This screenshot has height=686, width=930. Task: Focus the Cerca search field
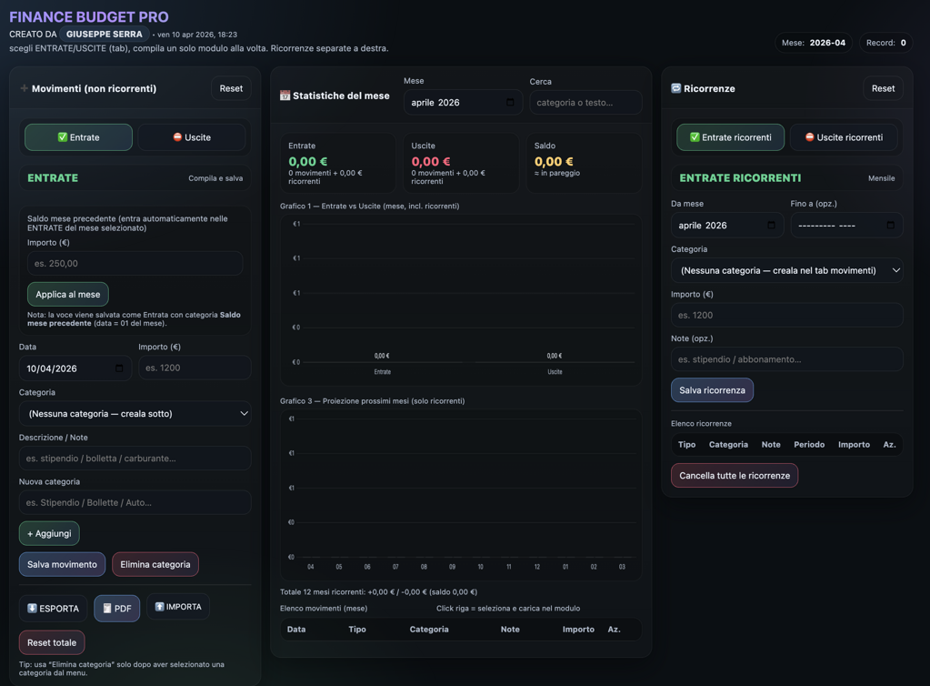tap(586, 103)
